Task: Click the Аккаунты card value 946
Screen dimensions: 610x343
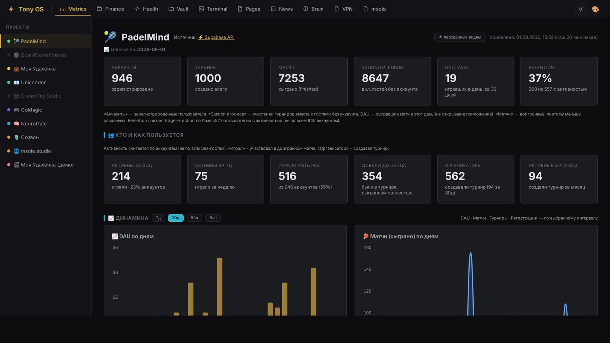Action: [122, 78]
